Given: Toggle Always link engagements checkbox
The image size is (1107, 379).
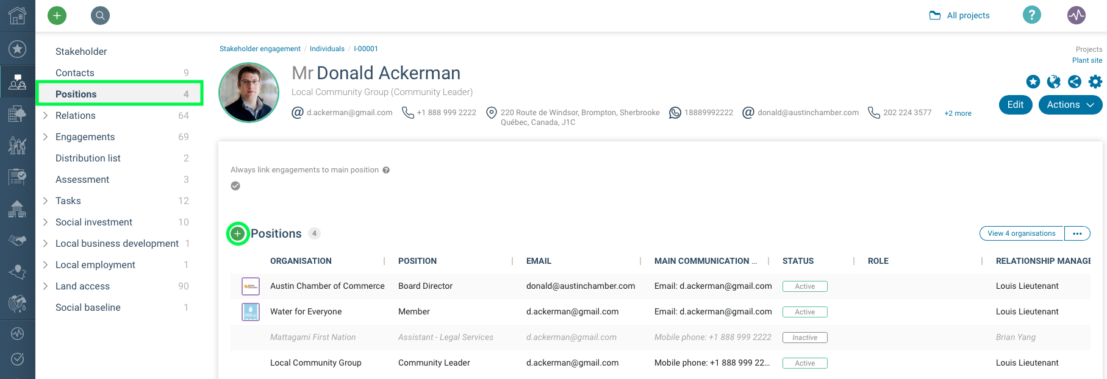Looking at the screenshot, I should pos(235,186).
